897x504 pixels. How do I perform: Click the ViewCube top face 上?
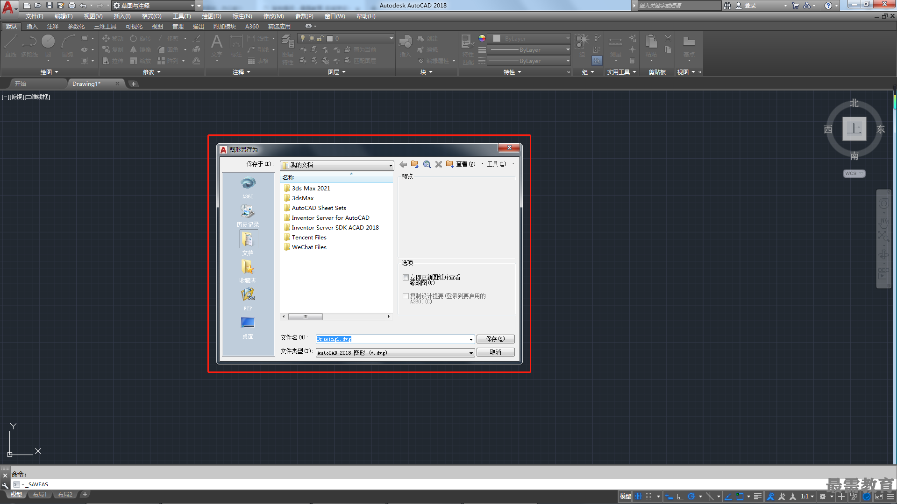click(854, 129)
